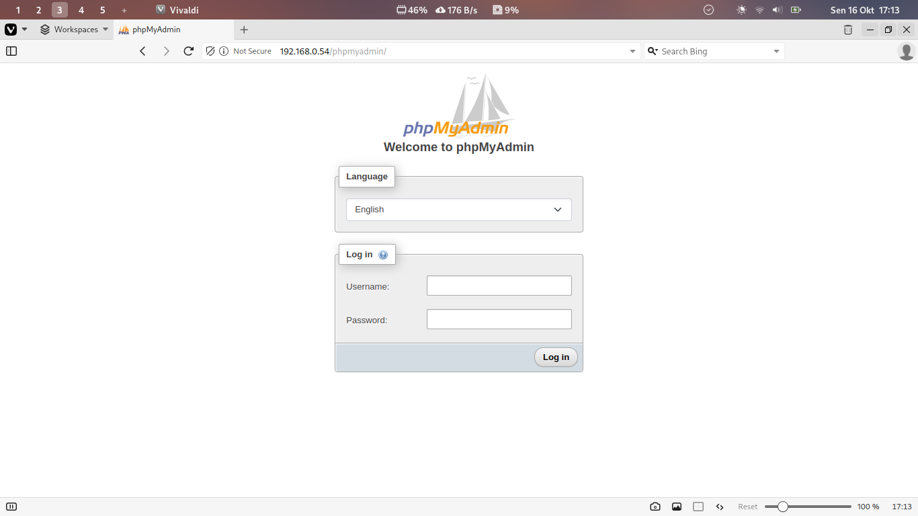Click the Log in help question icon
Viewport: 918px width, 516px height.
pos(383,255)
